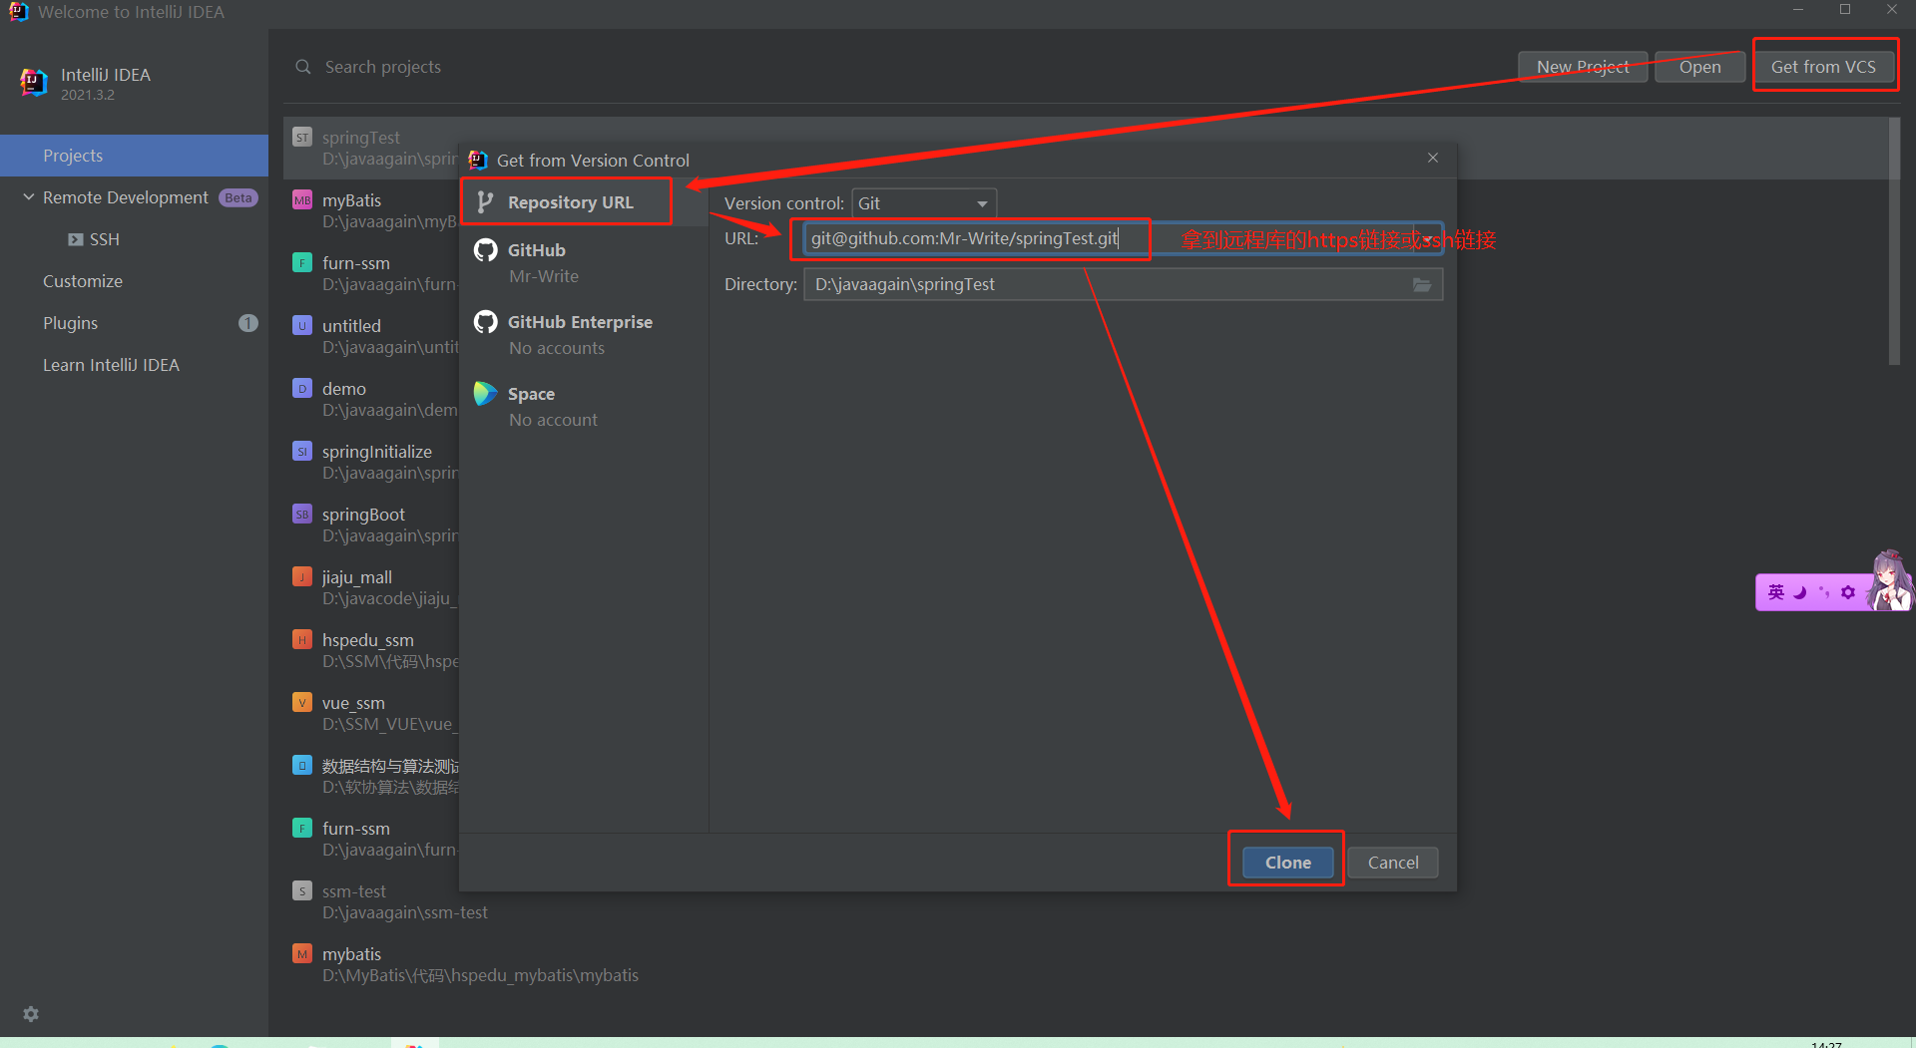1916x1048 pixels.
Task: Click the IME moon mode icon
Action: click(1799, 592)
